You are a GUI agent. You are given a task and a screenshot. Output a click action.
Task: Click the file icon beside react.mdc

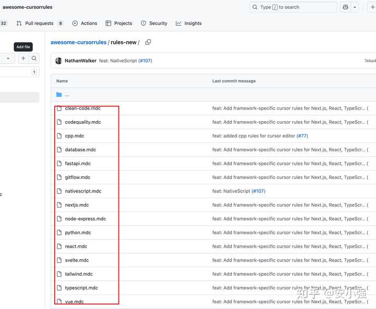pos(60,246)
